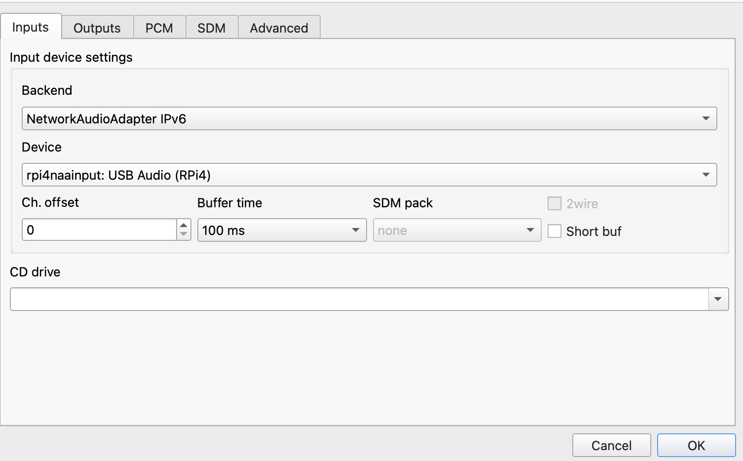Click the Inputs tab

click(31, 27)
